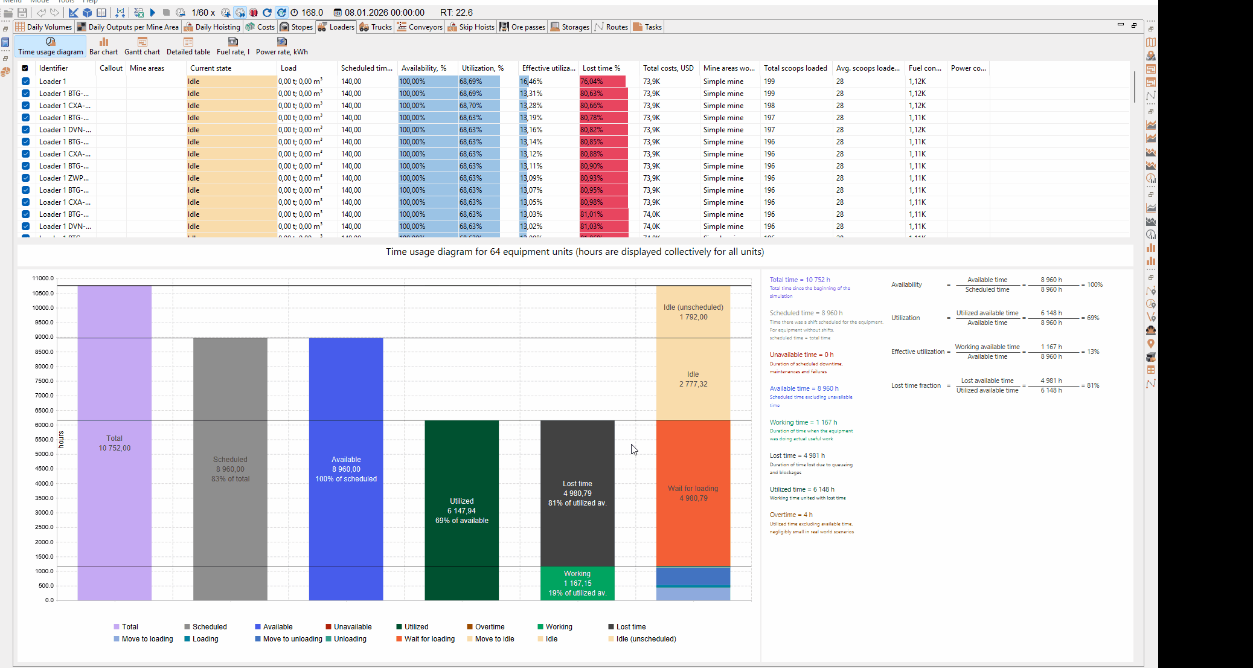
Task: Click the Save floppy disk icon
Action: tap(22, 13)
